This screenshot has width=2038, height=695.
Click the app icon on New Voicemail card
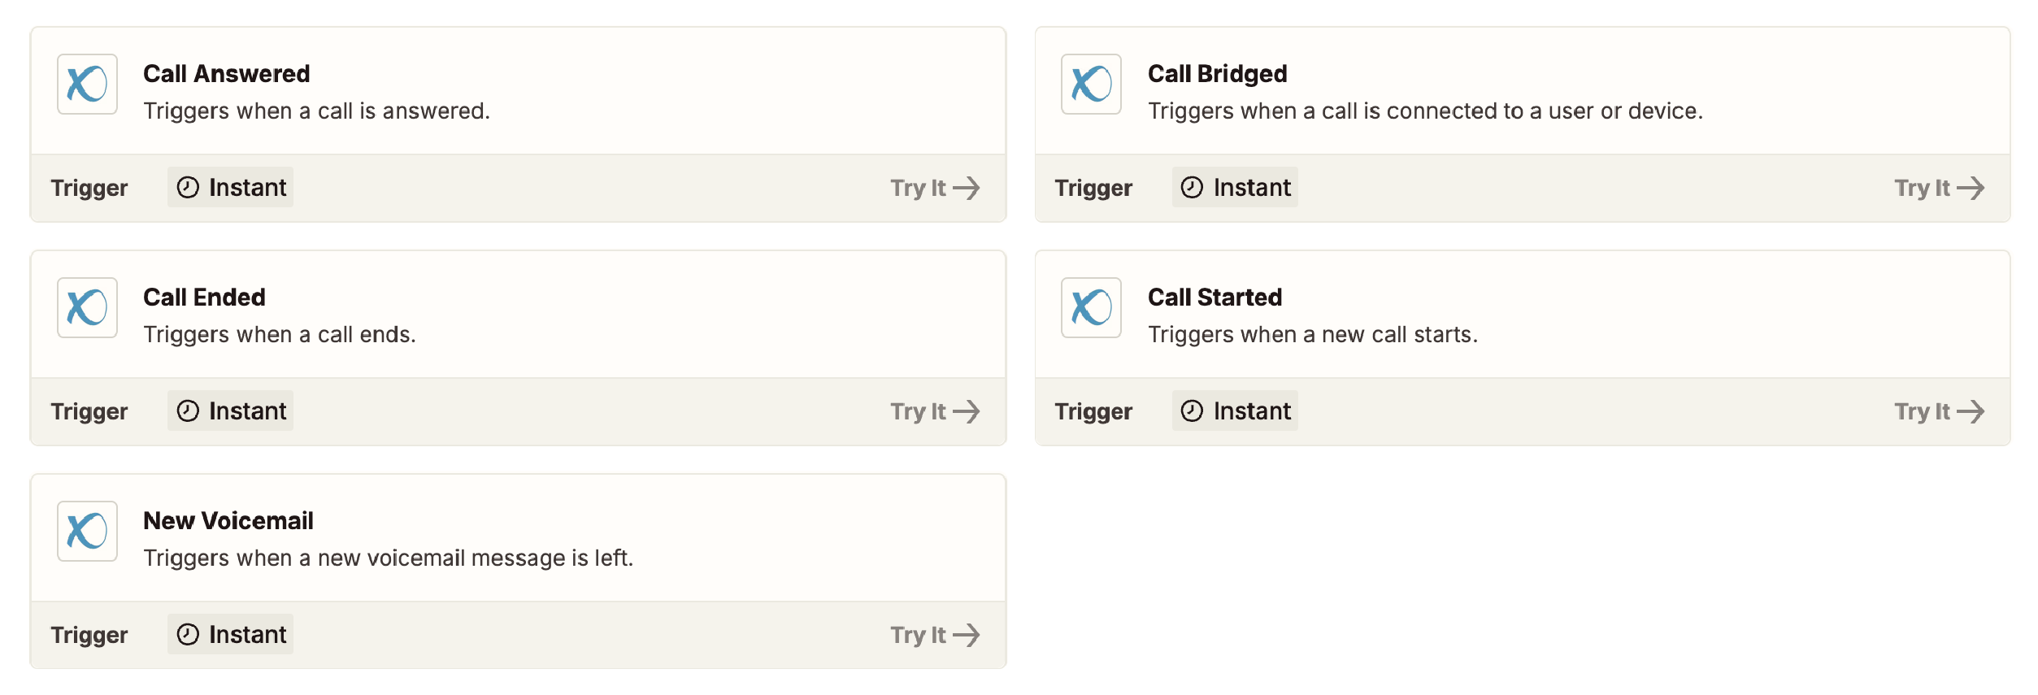(87, 532)
